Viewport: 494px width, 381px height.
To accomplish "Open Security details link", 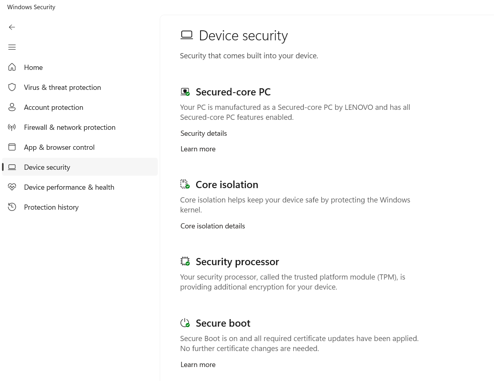I will tap(204, 133).
